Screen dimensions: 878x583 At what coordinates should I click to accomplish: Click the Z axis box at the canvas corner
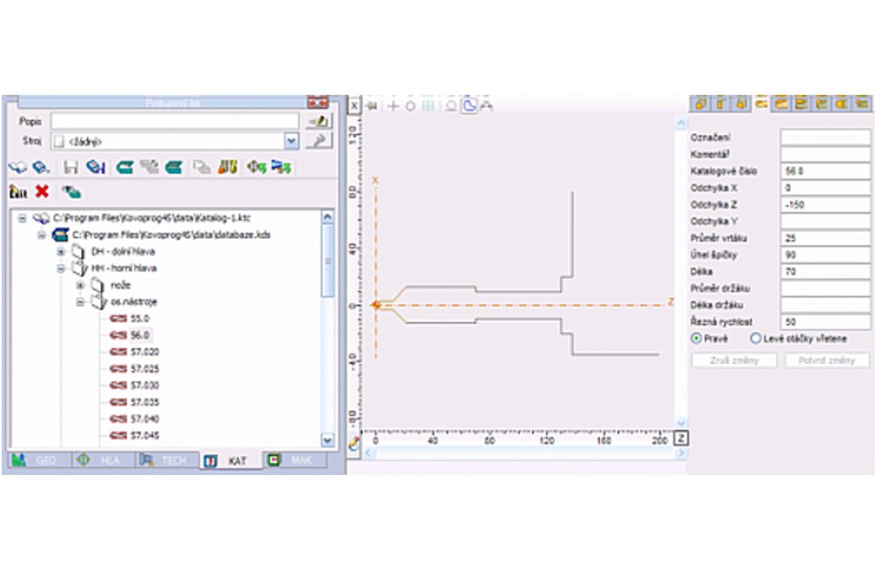coord(681,438)
